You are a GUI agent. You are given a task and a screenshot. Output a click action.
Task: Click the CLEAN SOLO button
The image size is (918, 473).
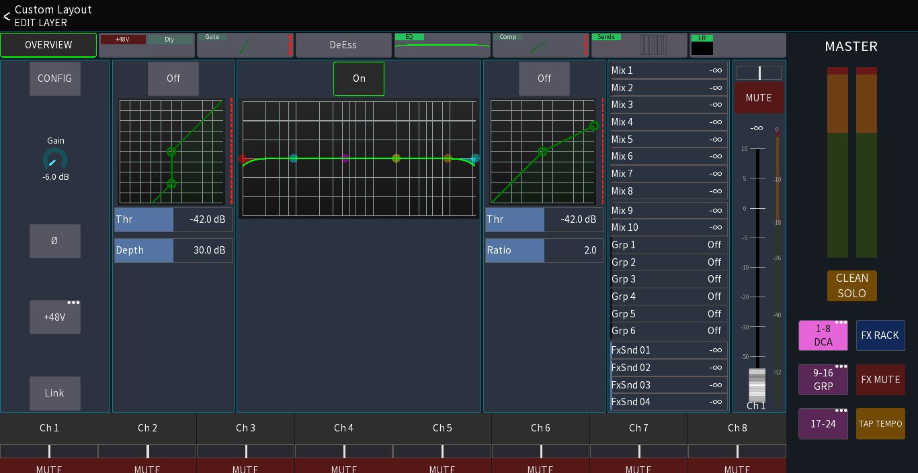pyautogui.click(x=851, y=286)
